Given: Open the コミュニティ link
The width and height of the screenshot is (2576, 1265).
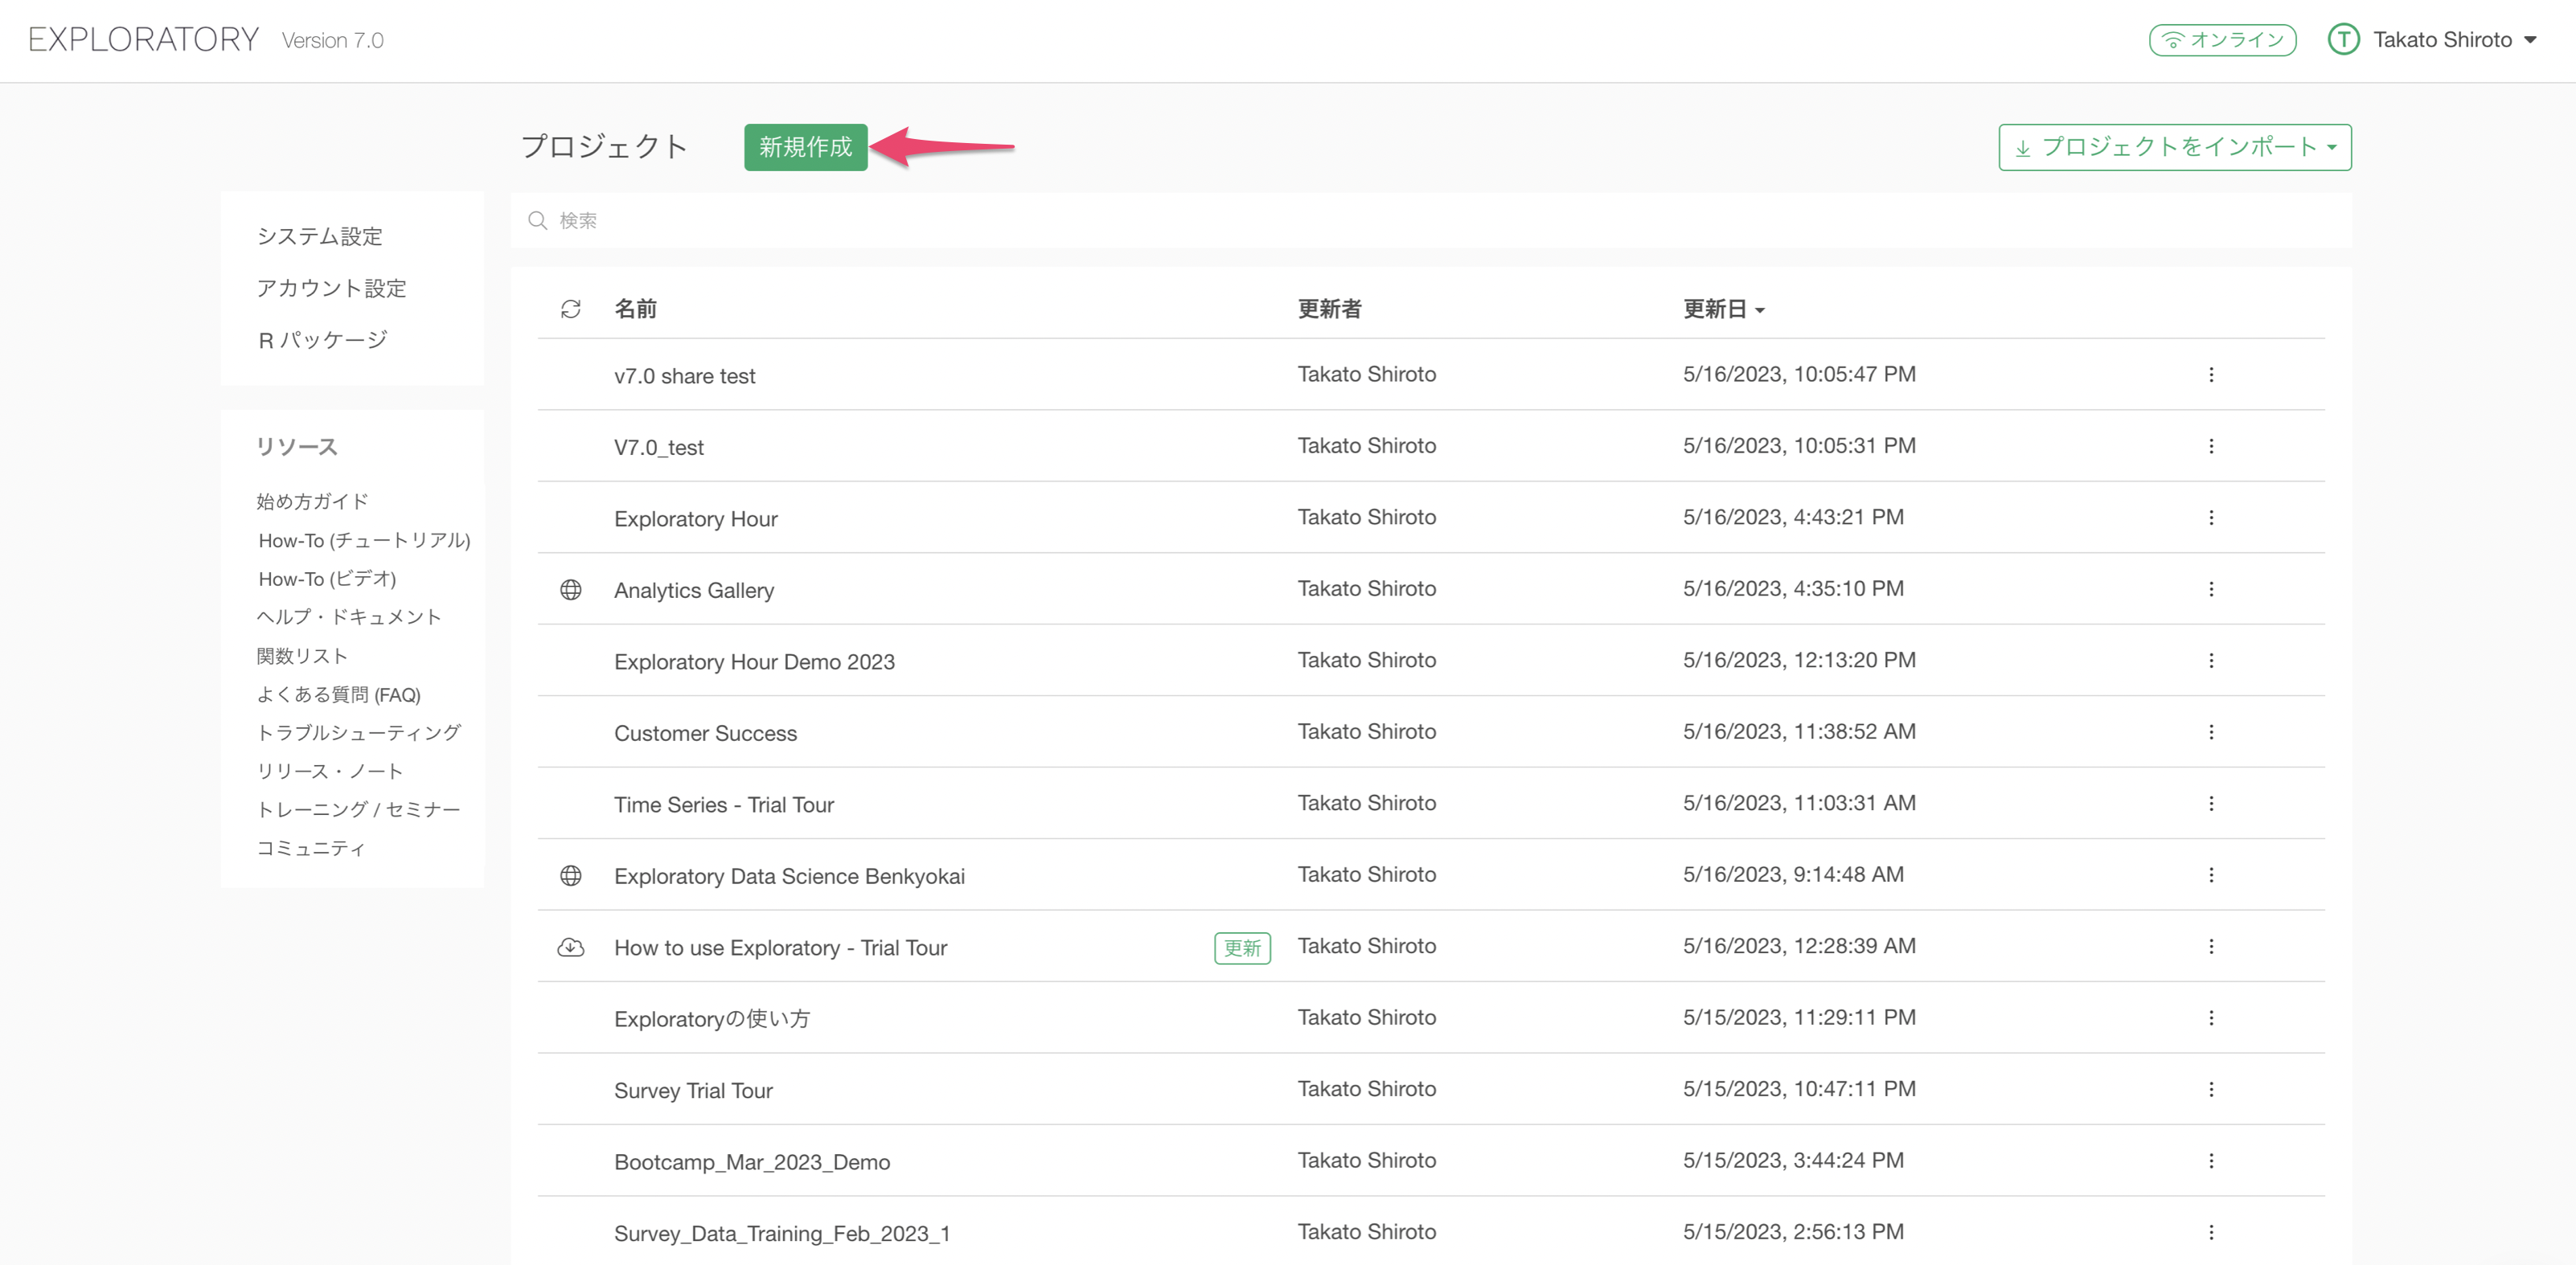Looking at the screenshot, I should (x=311, y=848).
